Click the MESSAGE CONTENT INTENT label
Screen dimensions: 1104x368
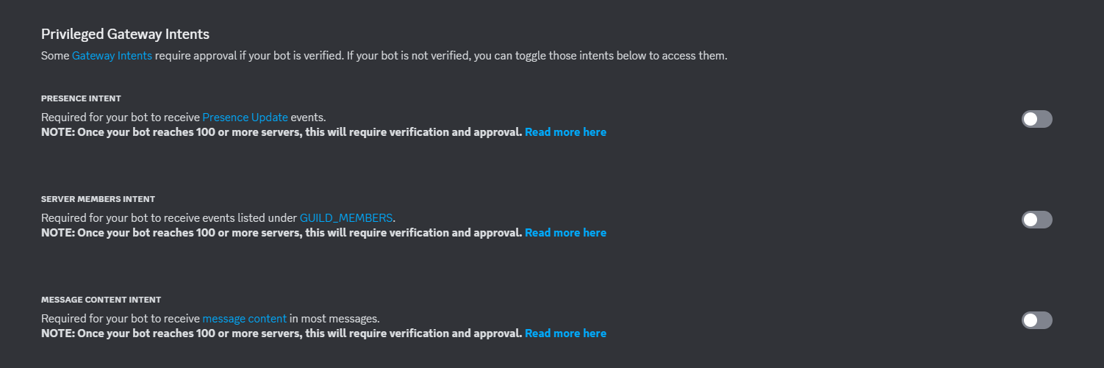101,300
